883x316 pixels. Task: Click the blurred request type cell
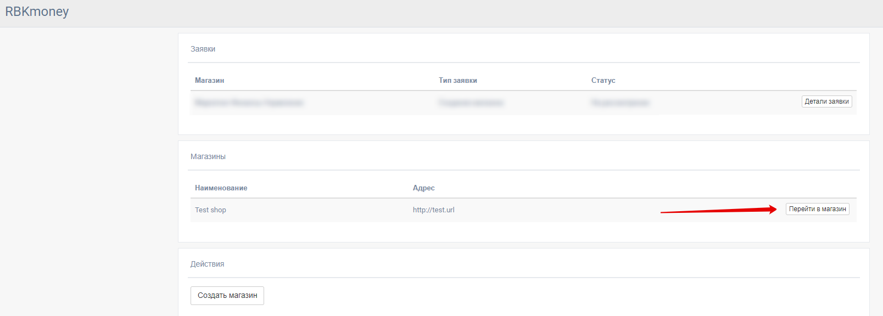click(x=471, y=103)
